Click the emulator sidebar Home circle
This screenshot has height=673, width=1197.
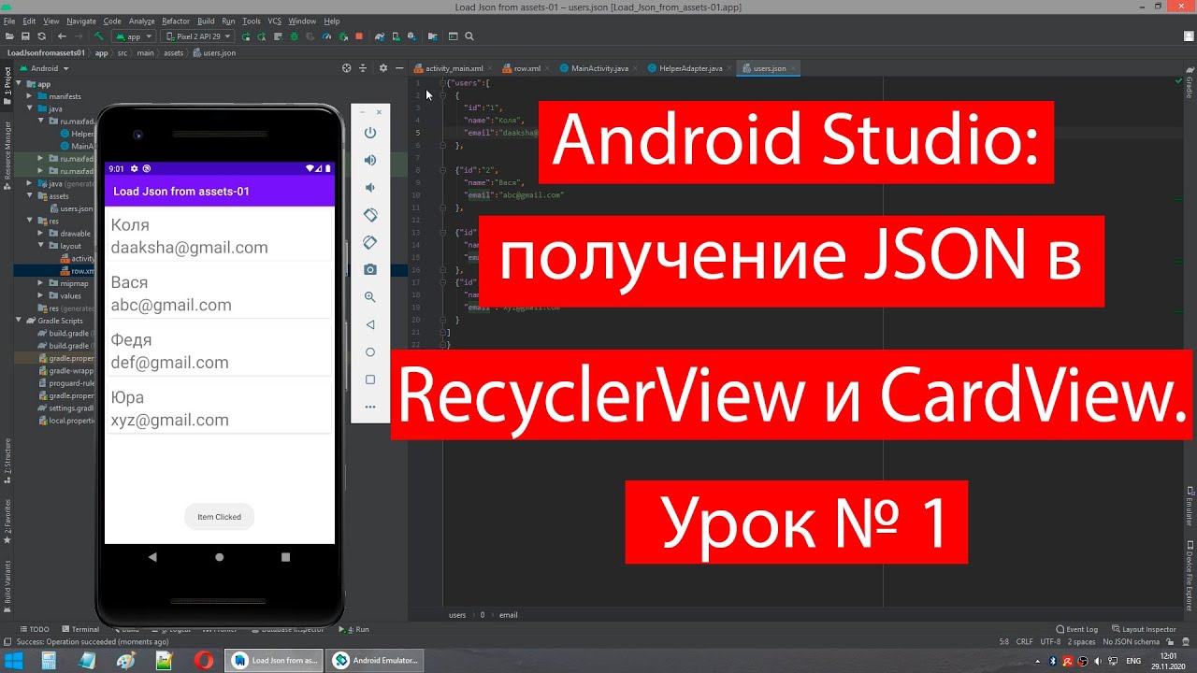370,352
